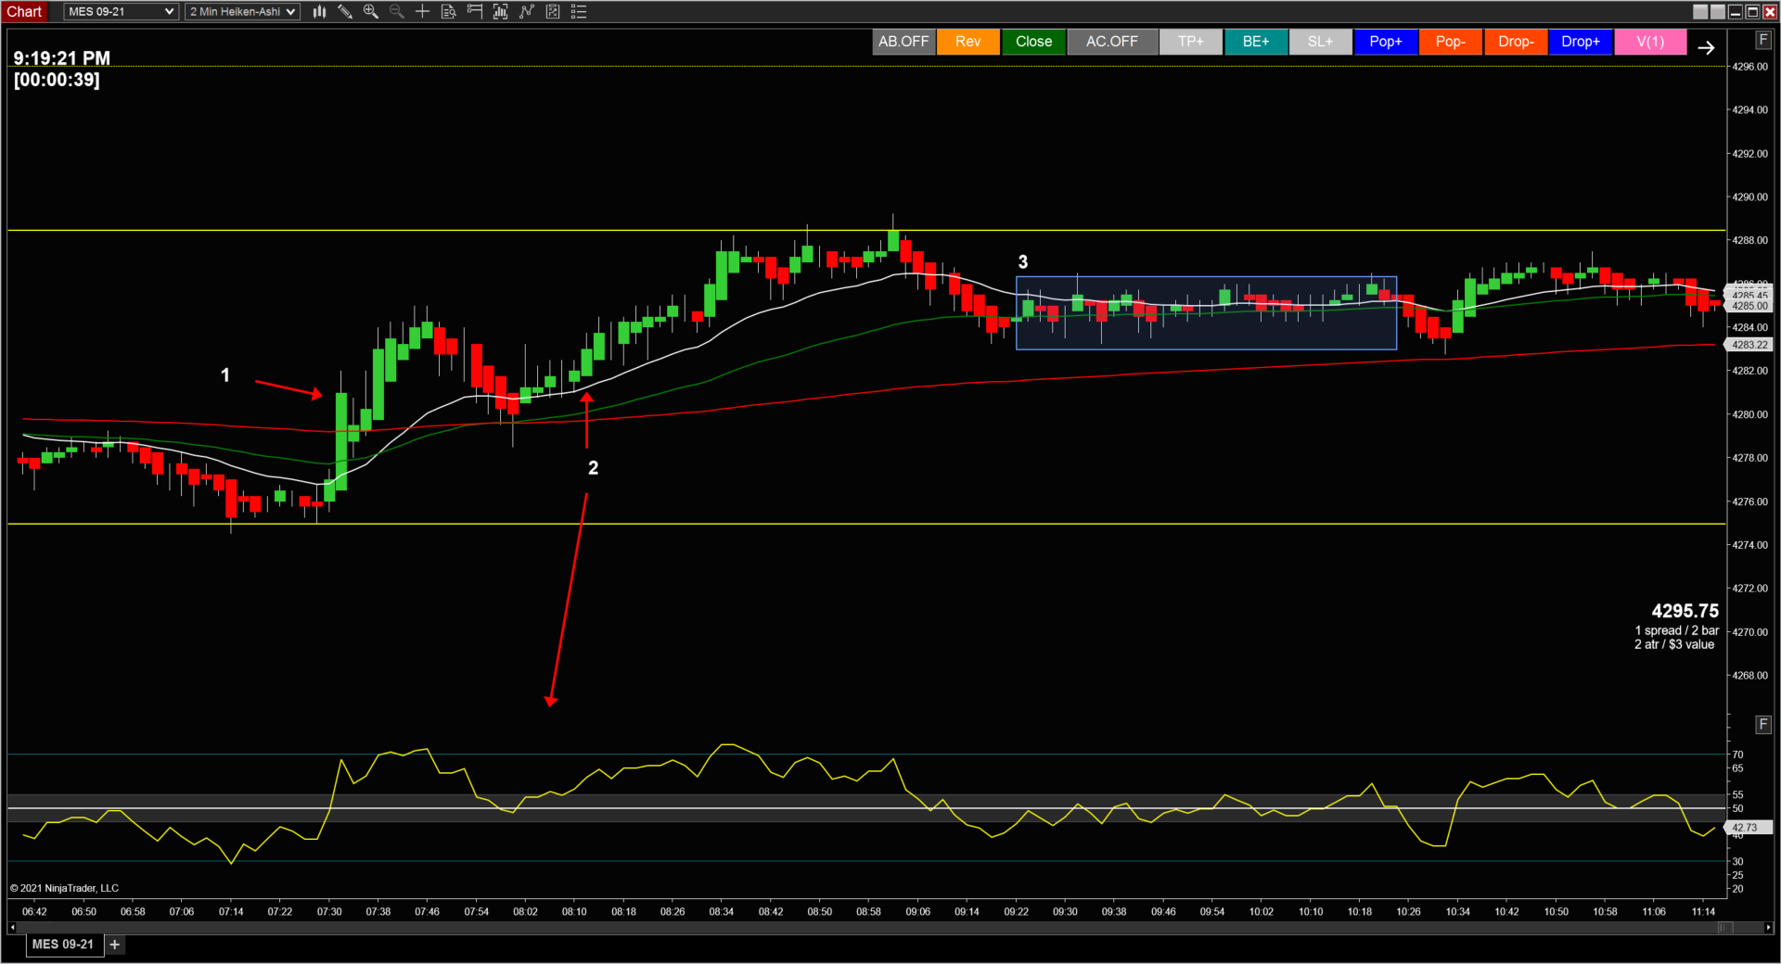Open the Indicators icon
Image resolution: width=1781 pixels, height=964 pixels.
[501, 12]
